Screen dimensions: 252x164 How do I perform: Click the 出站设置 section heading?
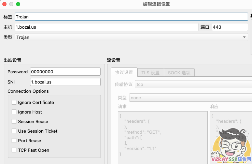[x=13, y=60]
